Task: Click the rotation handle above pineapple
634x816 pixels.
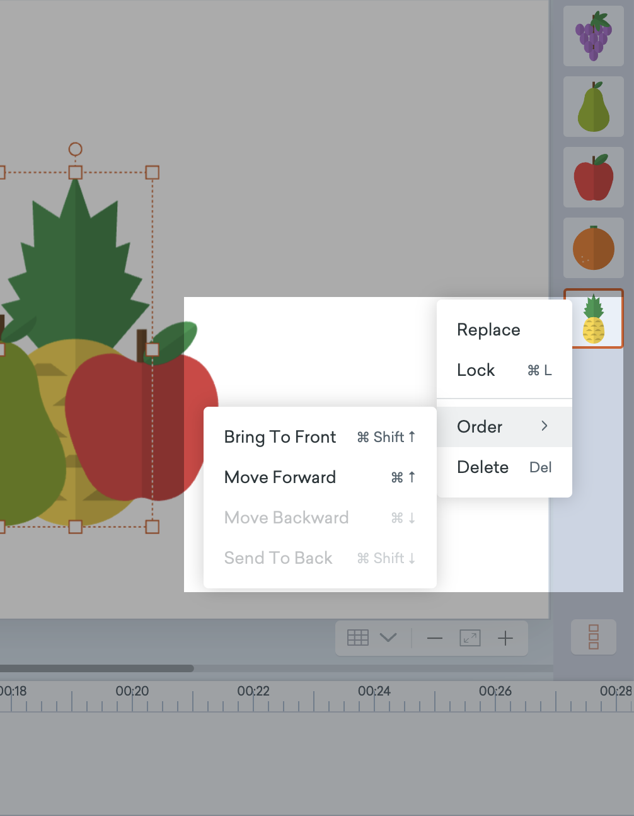Action: pos(75,149)
